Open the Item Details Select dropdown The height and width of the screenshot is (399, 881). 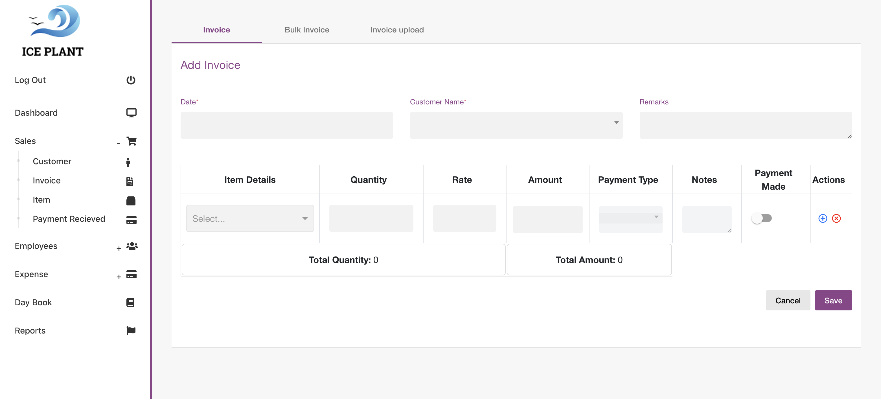pyautogui.click(x=250, y=218)
